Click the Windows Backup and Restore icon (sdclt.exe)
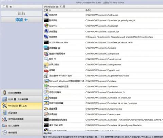 point(46,86)
